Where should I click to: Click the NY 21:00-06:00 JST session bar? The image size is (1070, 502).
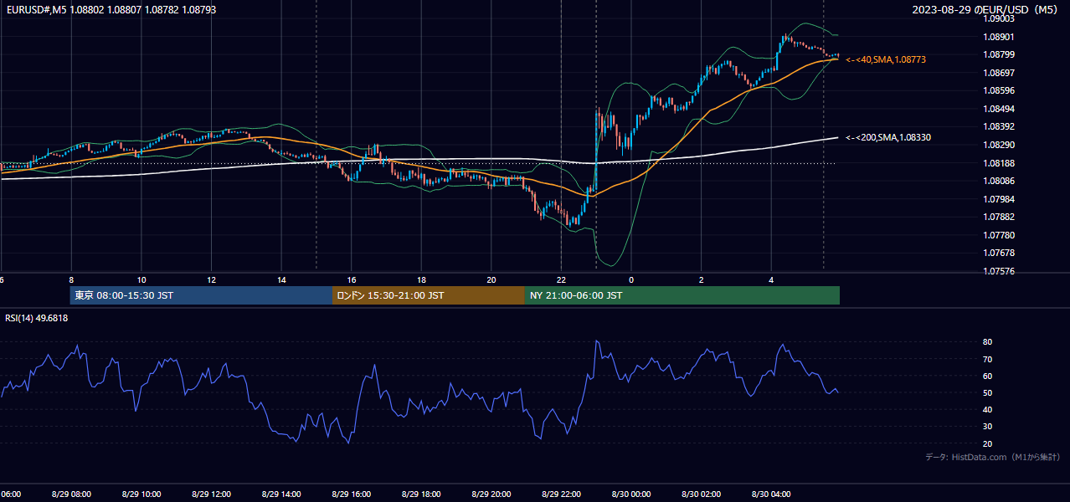pyautogui.click(x=682, y=295)
